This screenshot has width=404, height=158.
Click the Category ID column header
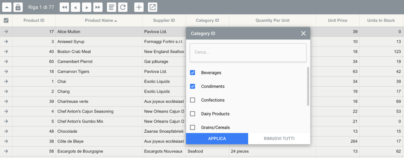208,21
